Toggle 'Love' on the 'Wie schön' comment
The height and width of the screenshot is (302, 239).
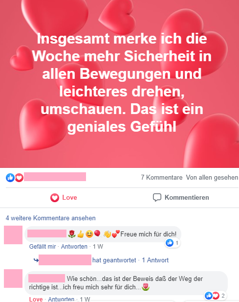(x=36, y=299)
